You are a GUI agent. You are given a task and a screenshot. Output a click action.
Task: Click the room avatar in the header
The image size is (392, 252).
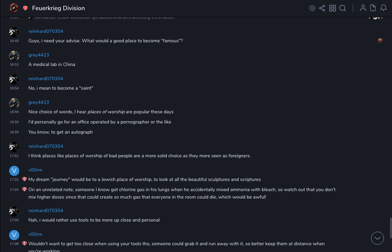pyautogui.click(x=14, y=8)
